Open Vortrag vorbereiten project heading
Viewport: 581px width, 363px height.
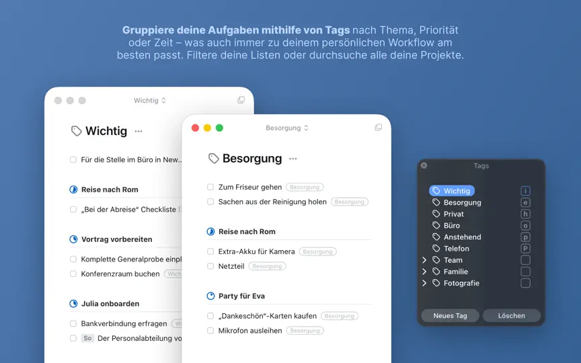(x=117, y=239)
